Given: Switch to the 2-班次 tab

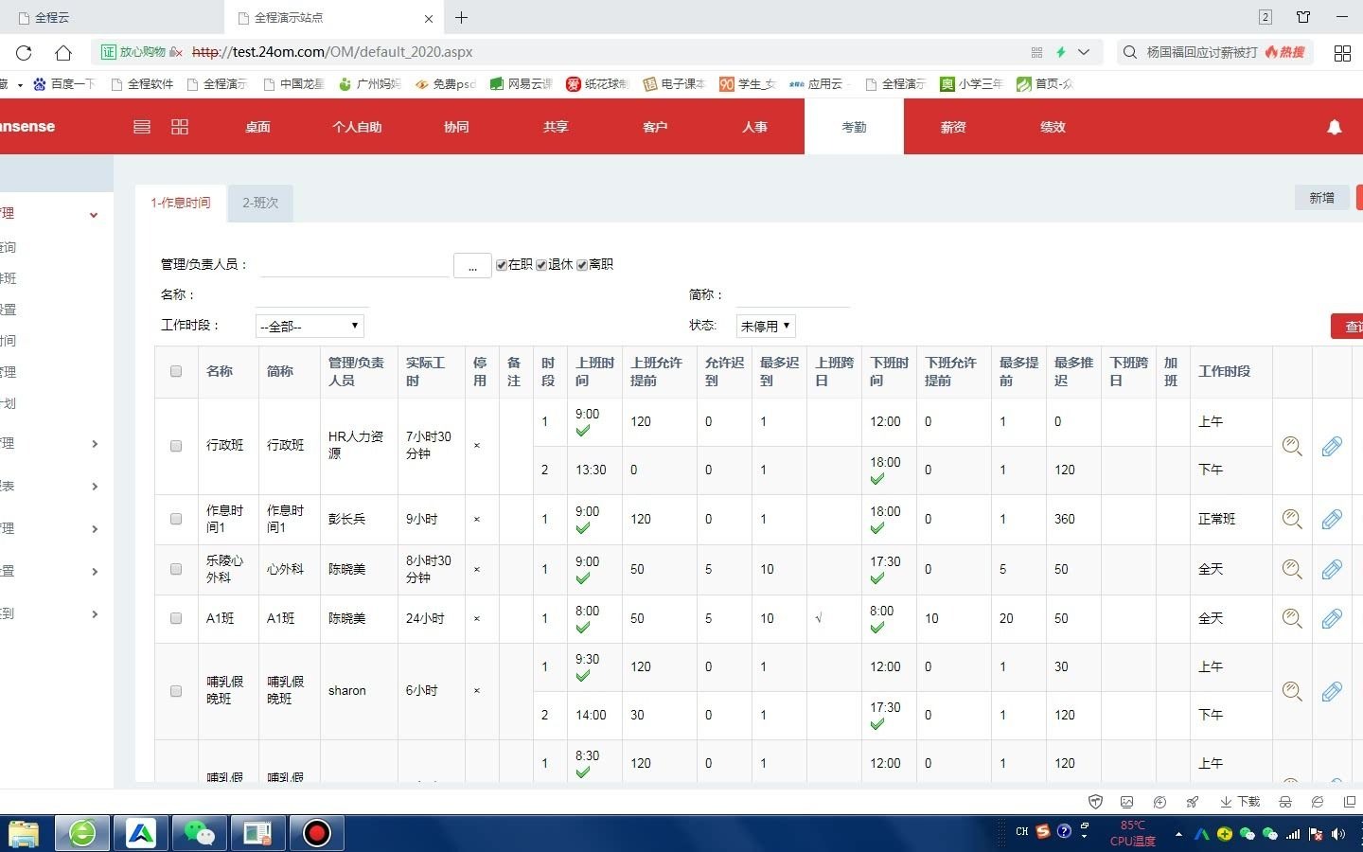Looking at the screenshot, I should [x=260, y=203].
